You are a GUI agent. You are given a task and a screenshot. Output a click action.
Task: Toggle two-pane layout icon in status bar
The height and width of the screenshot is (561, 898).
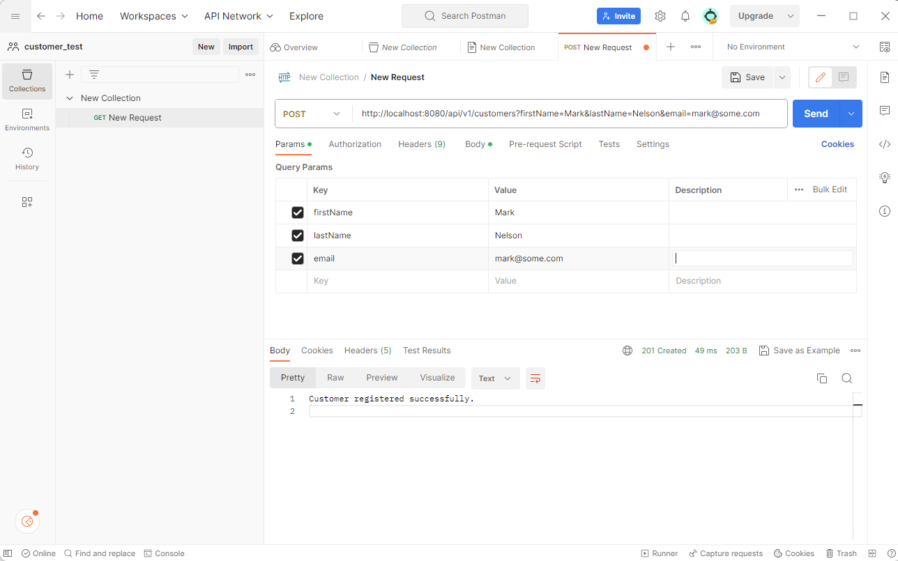pos(872,553)
